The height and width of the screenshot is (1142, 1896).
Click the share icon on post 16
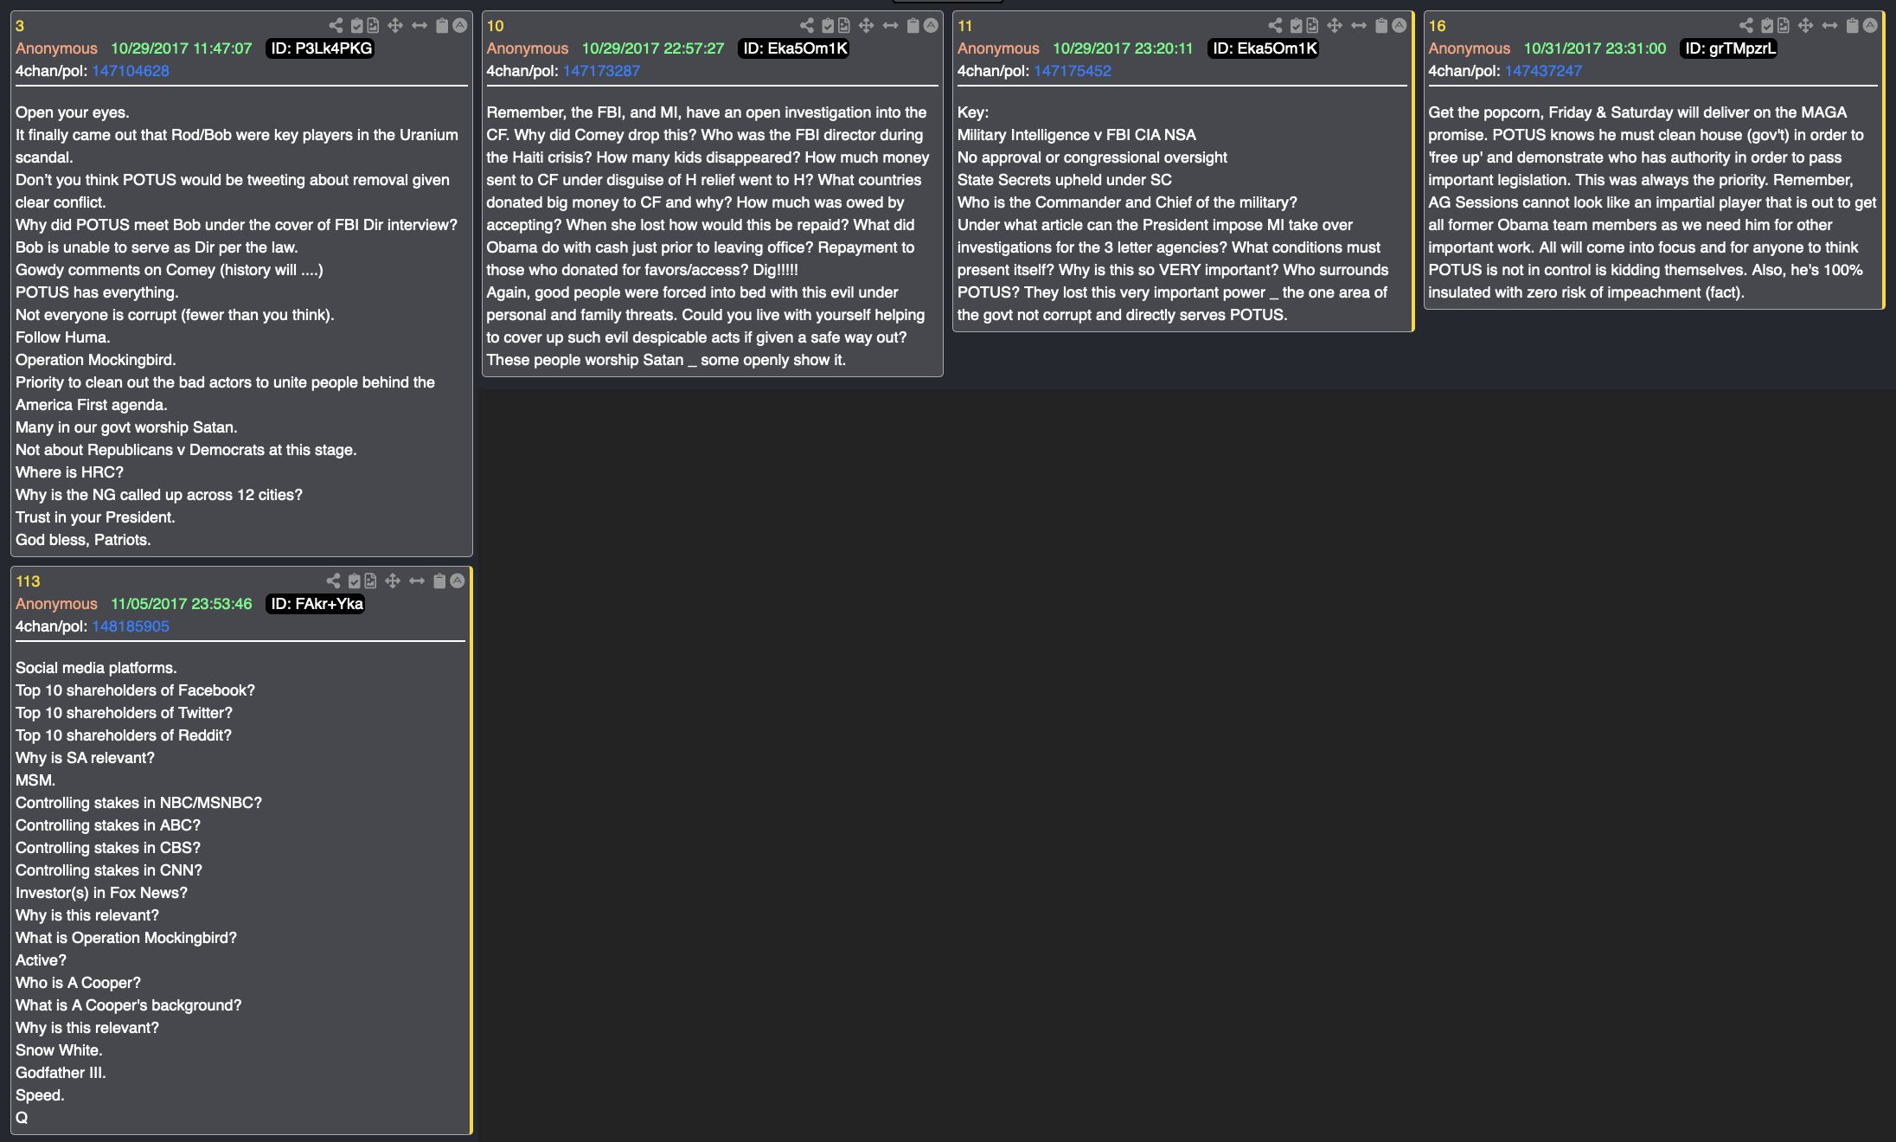coord(1746,26)
